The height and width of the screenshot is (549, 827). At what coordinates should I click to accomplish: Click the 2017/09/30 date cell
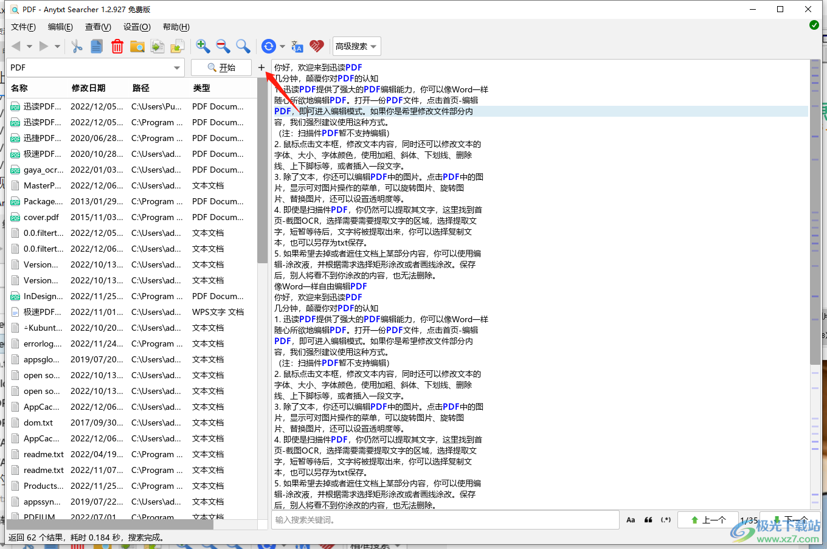[97, 423]
